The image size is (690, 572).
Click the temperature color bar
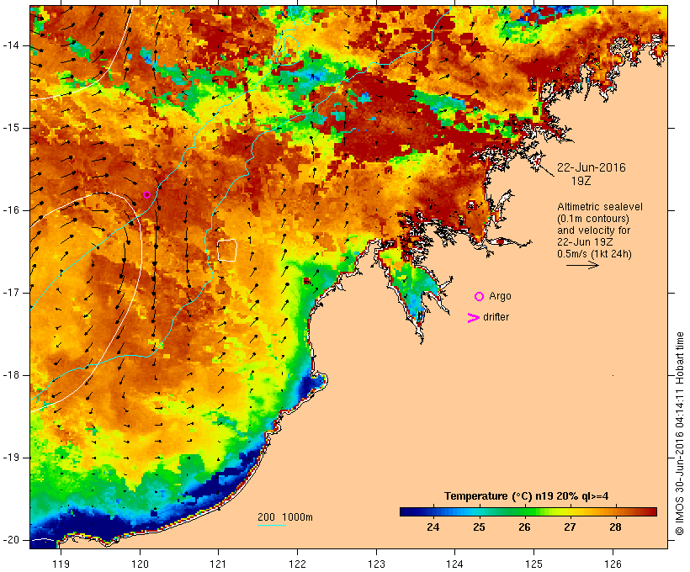click(528, 511)
